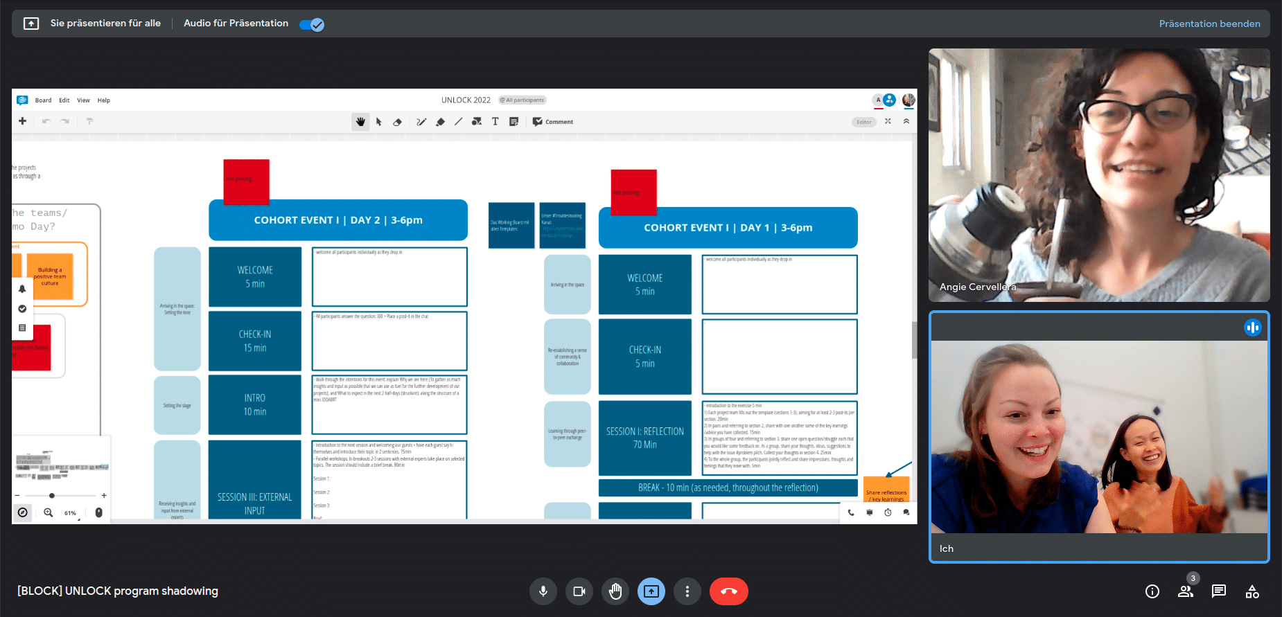Viewport: 1282px width, 617px height.
Task: Click the zoom slider handle
Action: (x=52, y=496)
